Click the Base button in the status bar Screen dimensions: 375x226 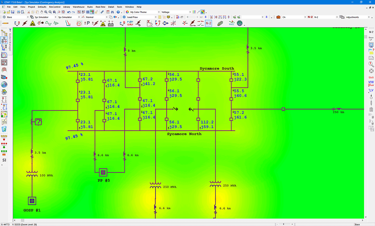pos(357,224)
